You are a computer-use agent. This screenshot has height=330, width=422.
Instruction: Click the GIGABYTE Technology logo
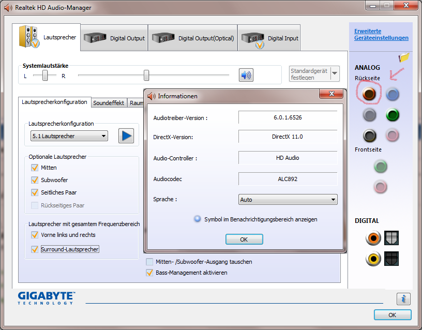[47, 298]
